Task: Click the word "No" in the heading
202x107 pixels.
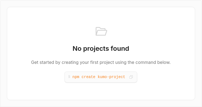Action: click(x=77, y=49)
